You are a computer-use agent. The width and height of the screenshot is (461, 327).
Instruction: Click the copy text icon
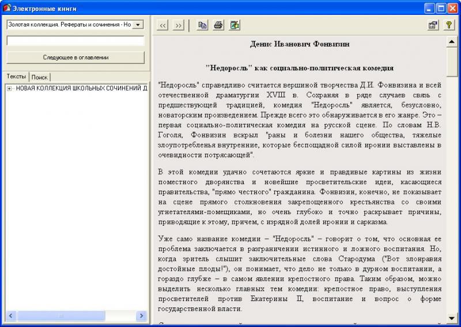[x=202, y=25]
